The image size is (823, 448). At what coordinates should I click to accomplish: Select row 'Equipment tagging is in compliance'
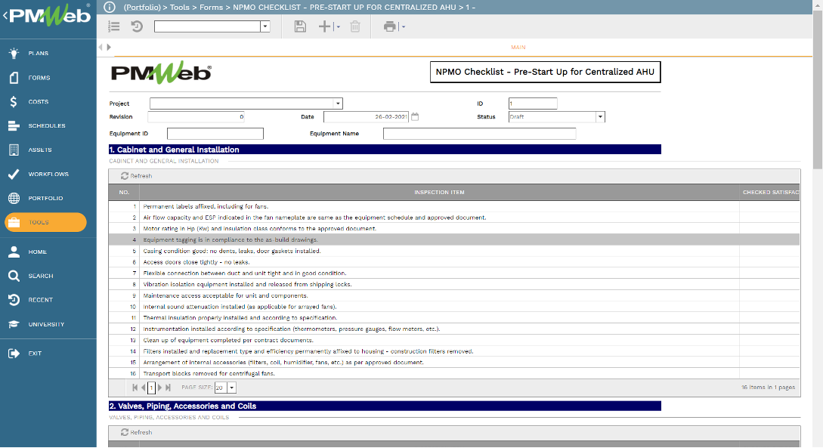[454, 239]
